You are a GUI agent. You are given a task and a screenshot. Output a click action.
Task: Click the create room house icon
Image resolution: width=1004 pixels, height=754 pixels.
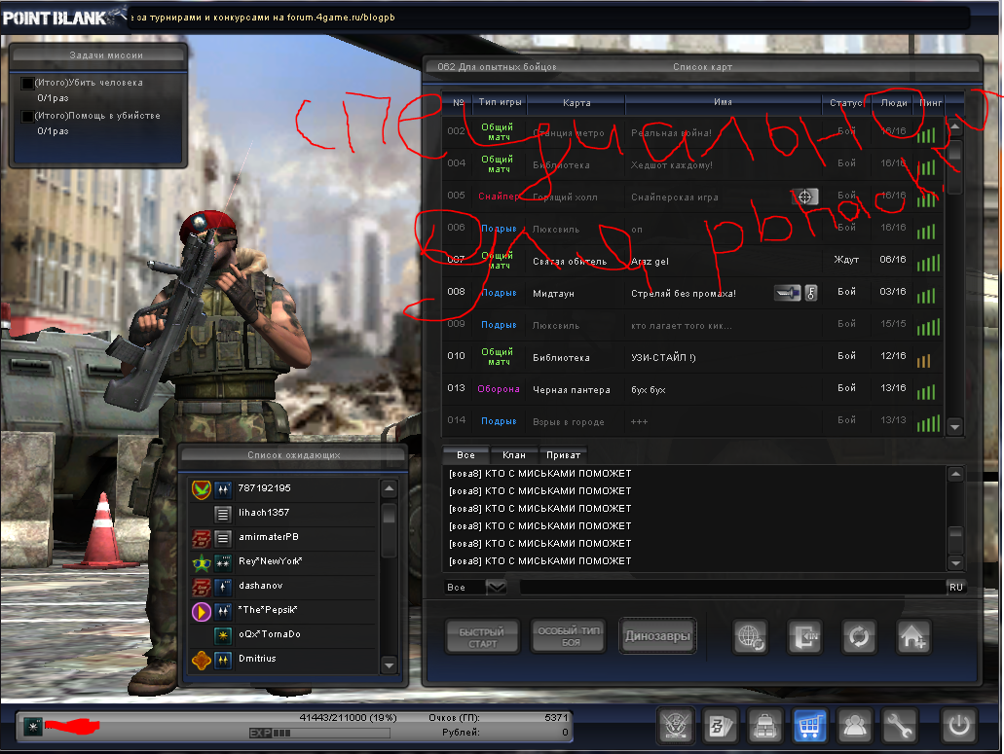913,636
